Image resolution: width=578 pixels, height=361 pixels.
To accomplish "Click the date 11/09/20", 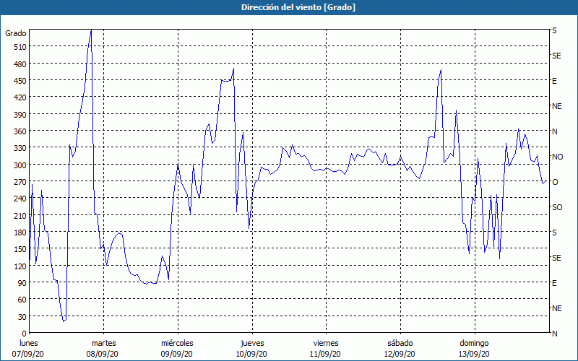I will point(326,354).
